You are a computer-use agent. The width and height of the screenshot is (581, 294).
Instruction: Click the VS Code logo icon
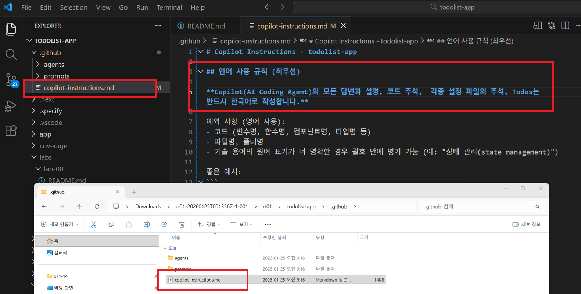click(8, 7)
